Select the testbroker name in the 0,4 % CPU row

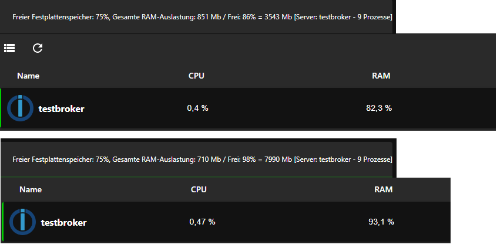(x=61, y=108)
